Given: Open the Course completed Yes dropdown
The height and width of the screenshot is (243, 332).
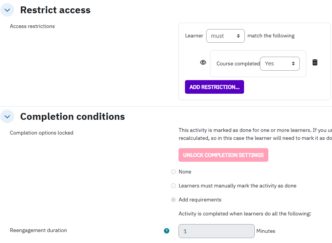Looking at the screenshot, I should 280,63.
